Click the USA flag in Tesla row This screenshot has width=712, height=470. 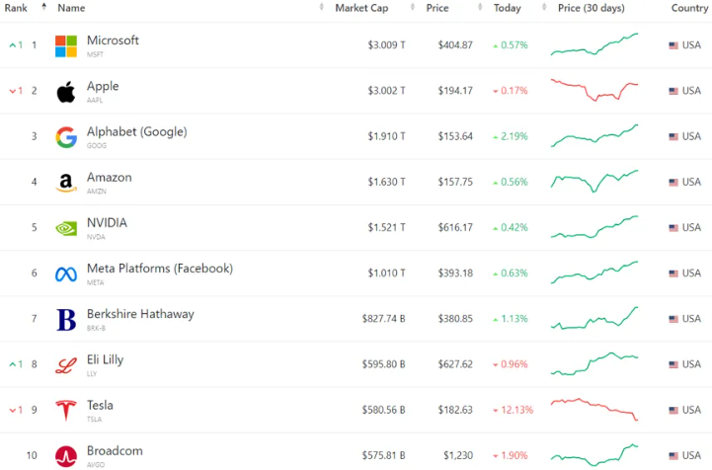673,410
